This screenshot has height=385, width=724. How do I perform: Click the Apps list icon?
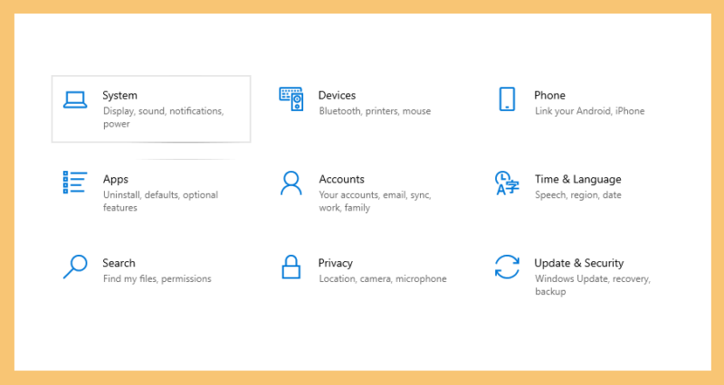(x=75, y=183)
